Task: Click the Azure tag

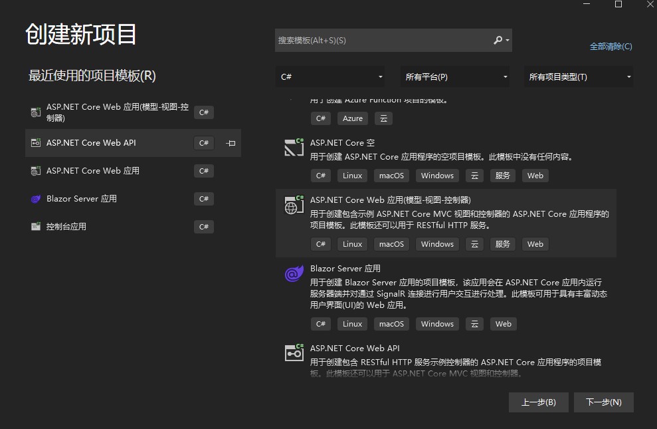Action: 352,118
